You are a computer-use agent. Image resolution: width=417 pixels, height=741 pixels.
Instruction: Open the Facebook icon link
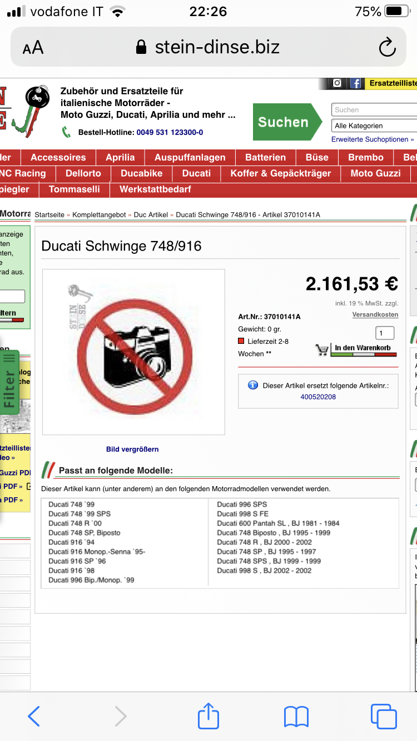pos(356,83)
